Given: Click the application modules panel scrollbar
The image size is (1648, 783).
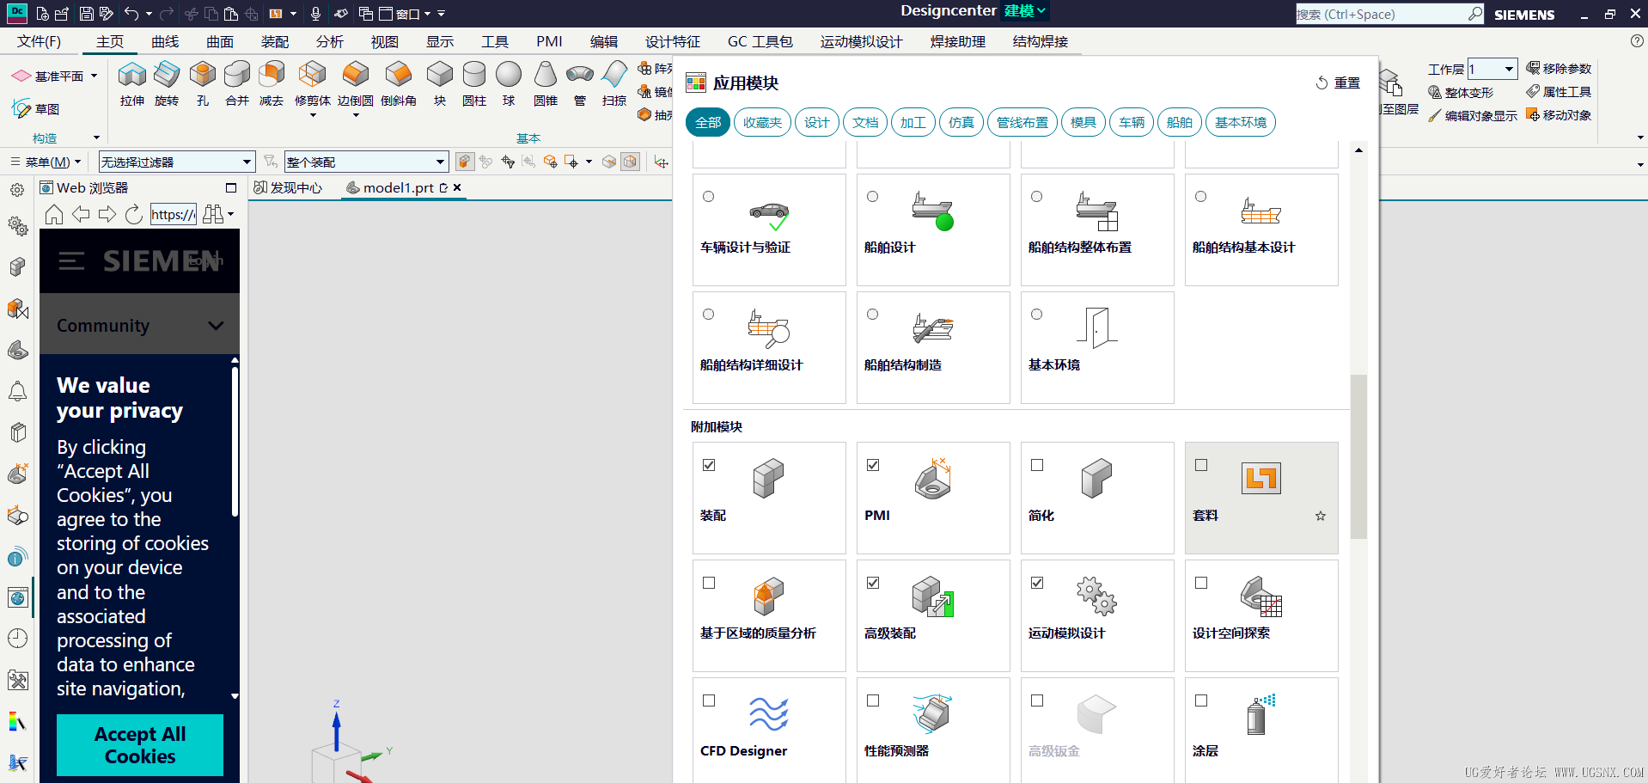Looking at the screenshot, I should point(1358,456).
